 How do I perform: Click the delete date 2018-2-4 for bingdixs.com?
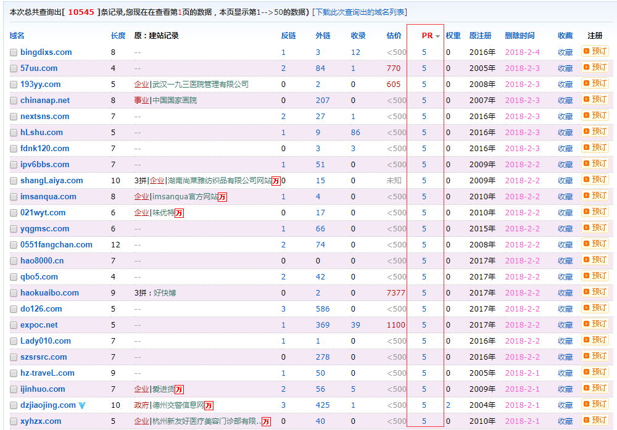(522, 52)
